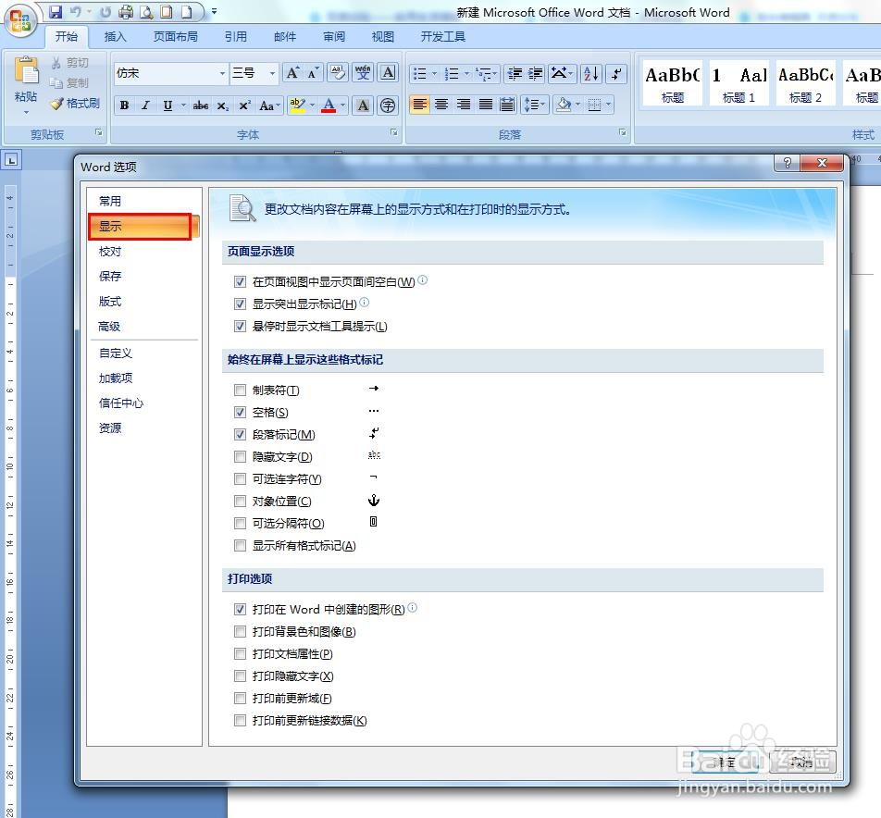The width and height of the screenshot is (881, 818).
Task: Open the line spacing dropdown
Action: coord(535,105)
